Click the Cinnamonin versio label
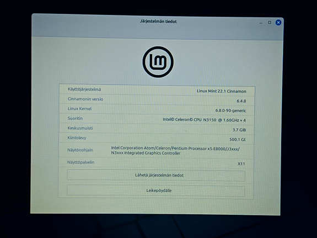The image size is (317, 238). point(85,99)
